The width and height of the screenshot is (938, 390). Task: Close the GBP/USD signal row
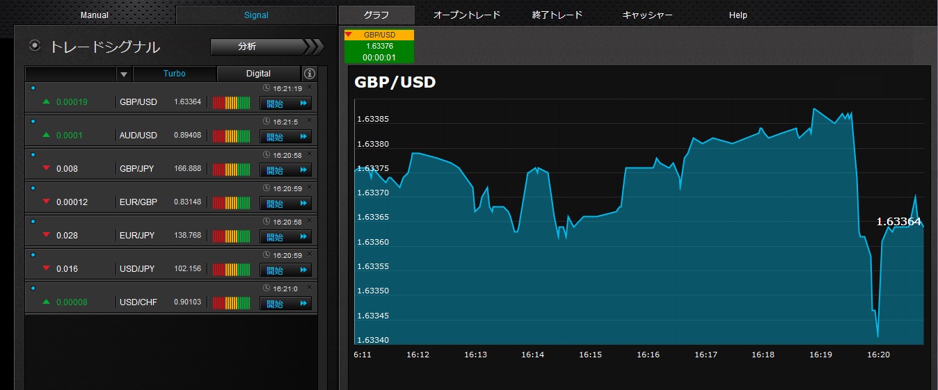310,87
